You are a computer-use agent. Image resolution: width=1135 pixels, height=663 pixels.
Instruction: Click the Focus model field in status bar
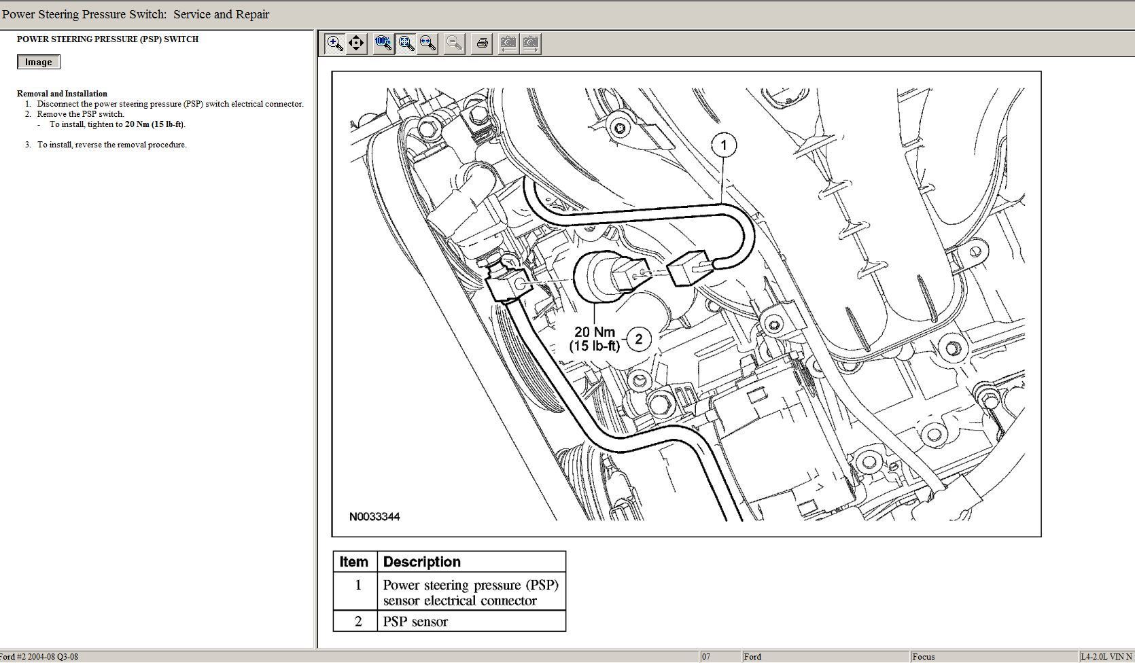[924, 657]
